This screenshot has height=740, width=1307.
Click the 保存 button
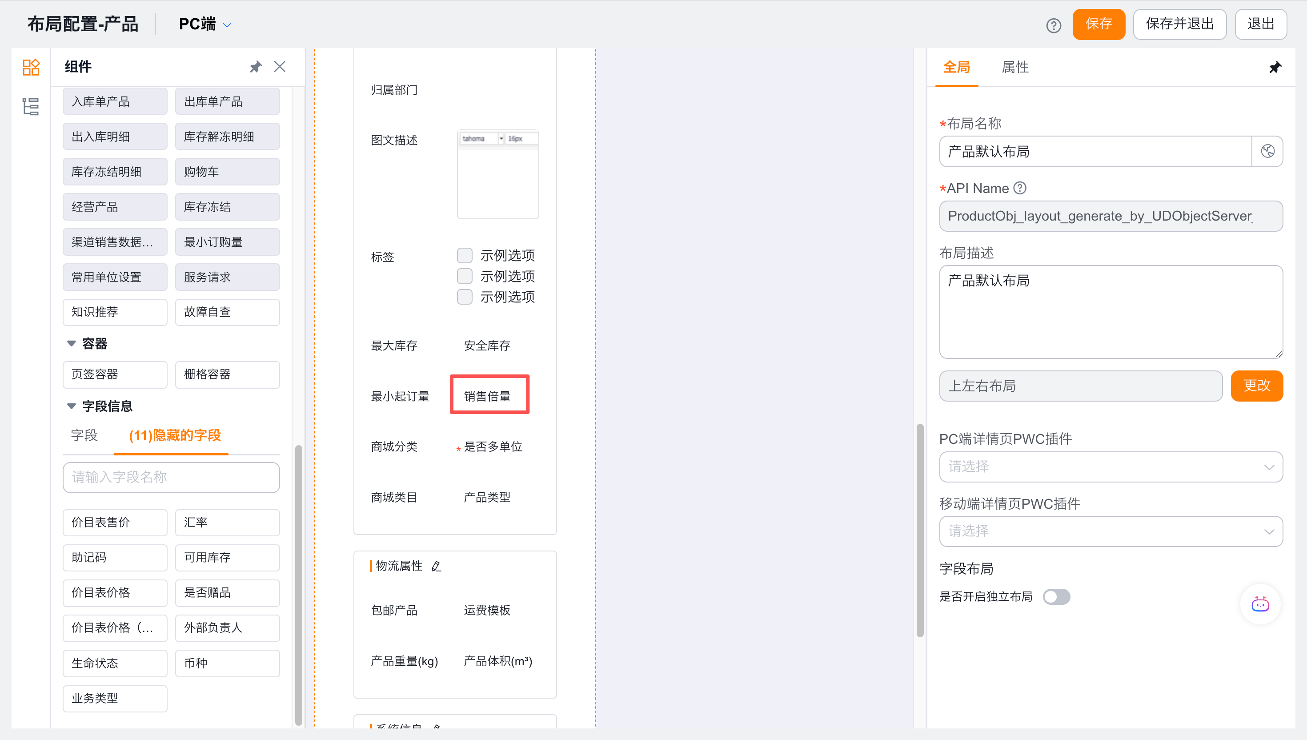pos(1098,24)
